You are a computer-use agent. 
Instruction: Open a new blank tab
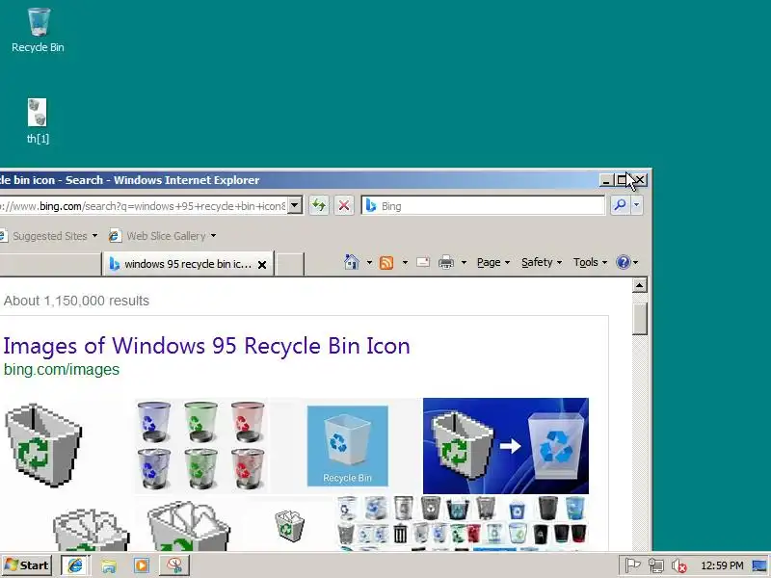pos(289,264)
